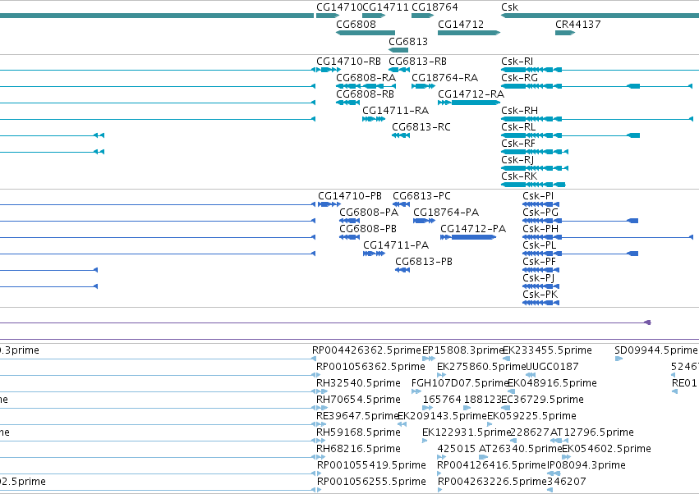This screenshot has height=494, width=699.
Task: Select protein Csk-PH
Action: click(540, 229)
